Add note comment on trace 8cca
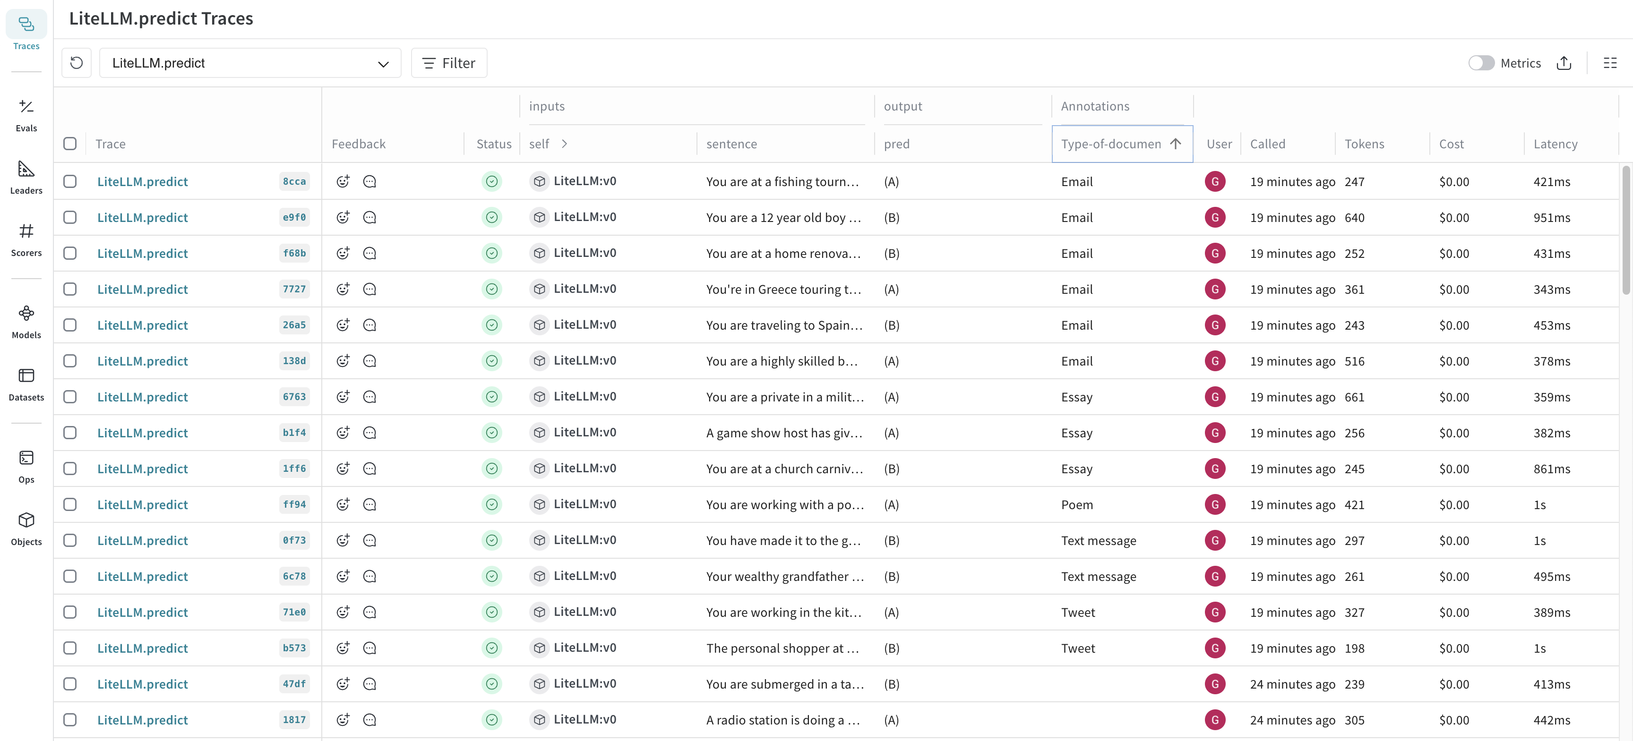The height and width of the screenshot is (741, 1633). tap(370, 181)
